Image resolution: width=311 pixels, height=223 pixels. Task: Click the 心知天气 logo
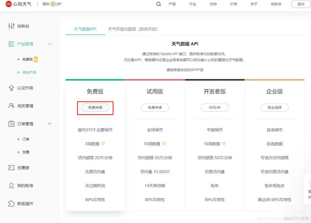pyautogui.click(x=18, y=4)
